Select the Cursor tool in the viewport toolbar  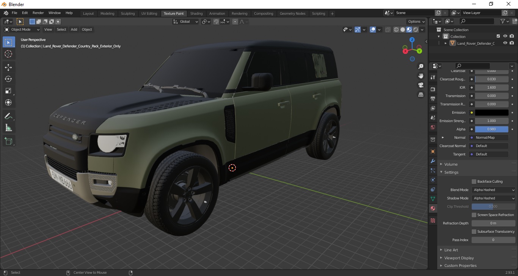(8, 54)
